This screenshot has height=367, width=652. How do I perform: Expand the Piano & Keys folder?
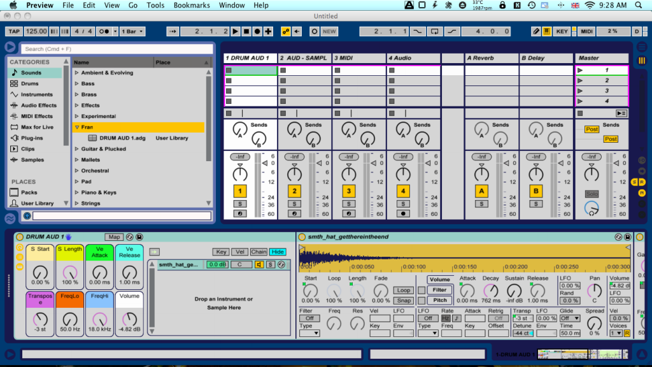[76, 192]
